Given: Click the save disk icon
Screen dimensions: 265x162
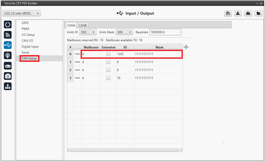Looking at the screenshot, I should [228, 13].
